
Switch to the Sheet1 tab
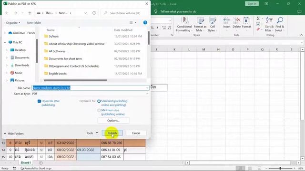[x=26, y=162]
